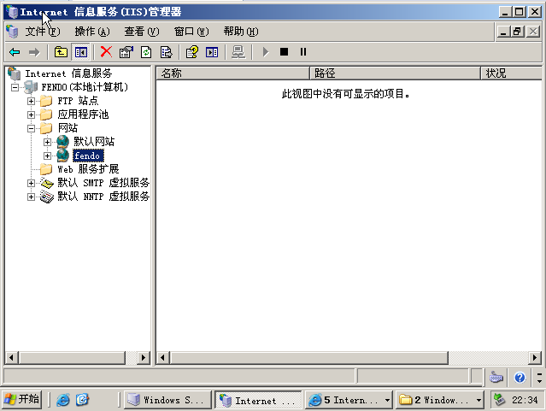This screenshot has height=411, width=546.
Task: Select the 应用程序池 tree item
Action: [83, 114]
